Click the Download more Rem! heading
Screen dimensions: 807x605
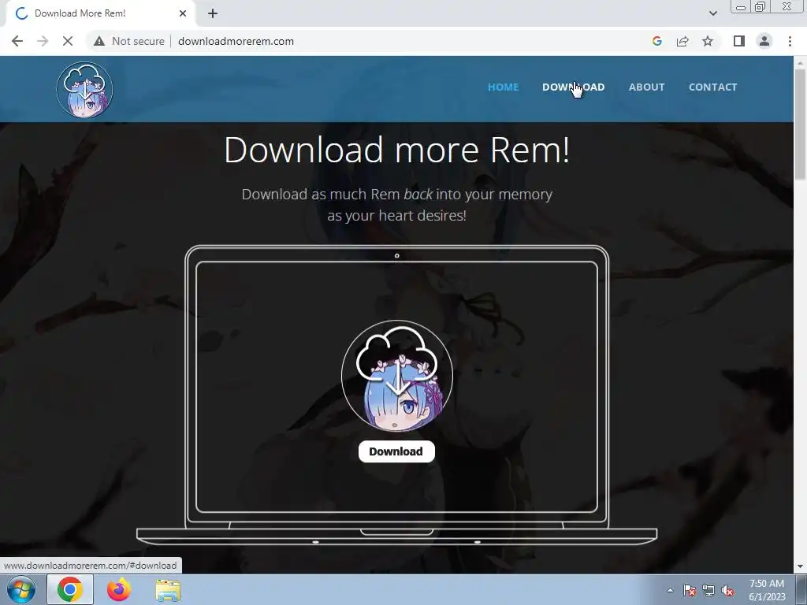pyautogui.click(x=397, y=150)
